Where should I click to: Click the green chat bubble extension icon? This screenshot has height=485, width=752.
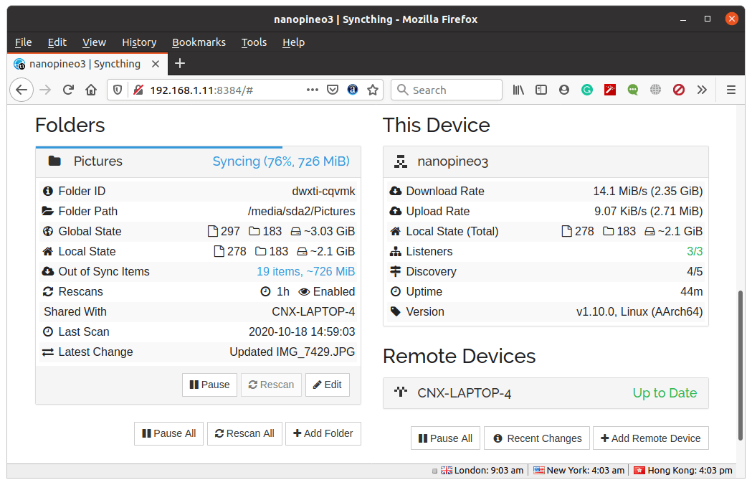633,90
